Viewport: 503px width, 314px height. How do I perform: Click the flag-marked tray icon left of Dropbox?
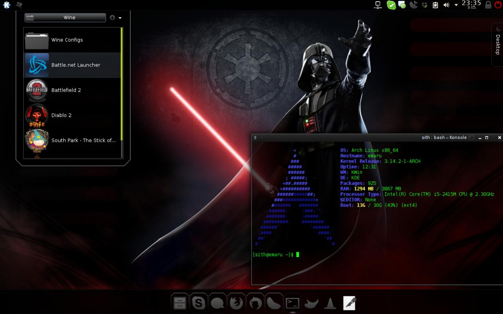413,5
